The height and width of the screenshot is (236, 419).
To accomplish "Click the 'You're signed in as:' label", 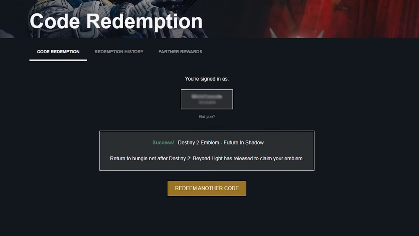I will pos(207,79).
